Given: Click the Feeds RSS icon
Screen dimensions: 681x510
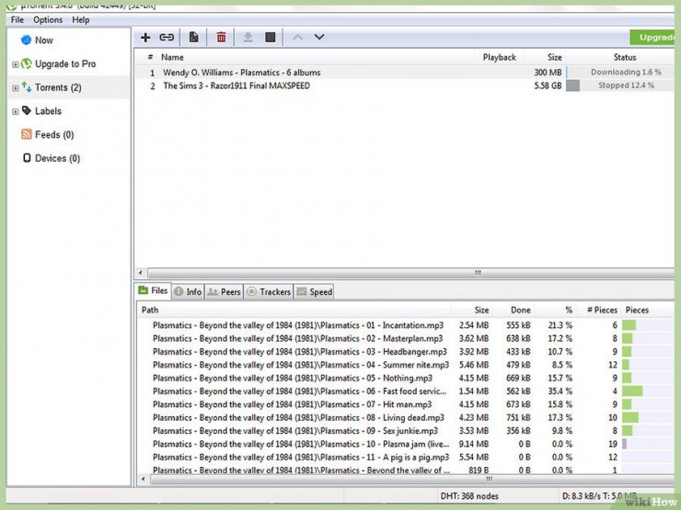Looking at the screenshot, I should pyautogui.click(x=27, y=134).
